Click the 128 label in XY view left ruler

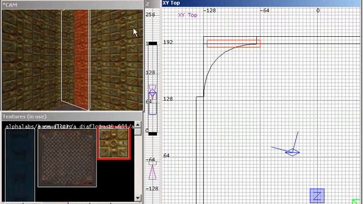168,99
